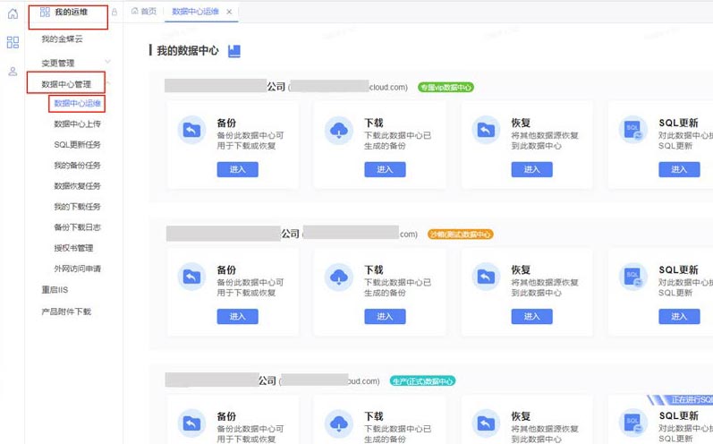Collapse the 数据中心管理 menu section
Image resolution: width=713 pixels, height=444 pixels.
point(108,84)
